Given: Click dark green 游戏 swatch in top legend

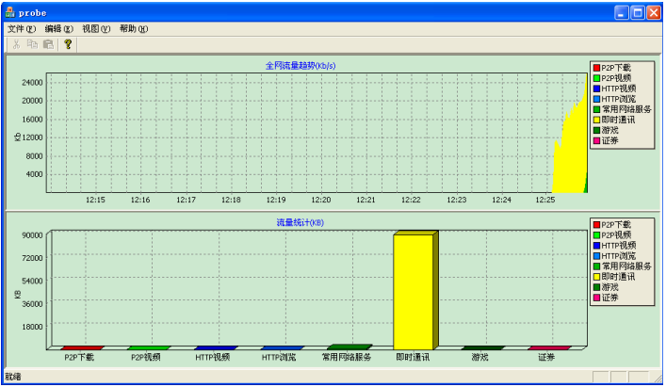Looking at the screenshot, I should [596, 130].
